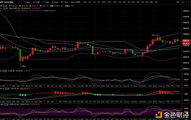Choose SAR in the strip under the MACD panel

click(x=52, y=102)
